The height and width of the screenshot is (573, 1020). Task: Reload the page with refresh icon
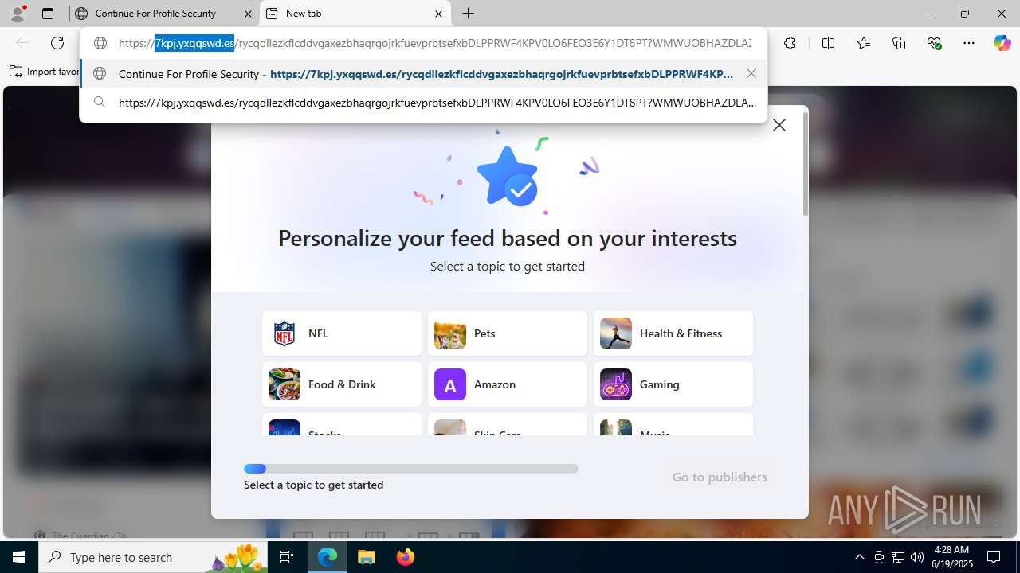click(57, 43)
